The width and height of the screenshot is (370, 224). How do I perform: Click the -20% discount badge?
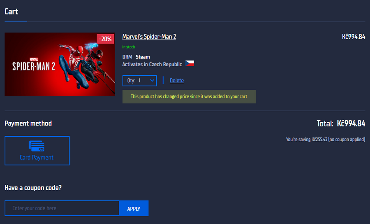[x=106, y=39]
